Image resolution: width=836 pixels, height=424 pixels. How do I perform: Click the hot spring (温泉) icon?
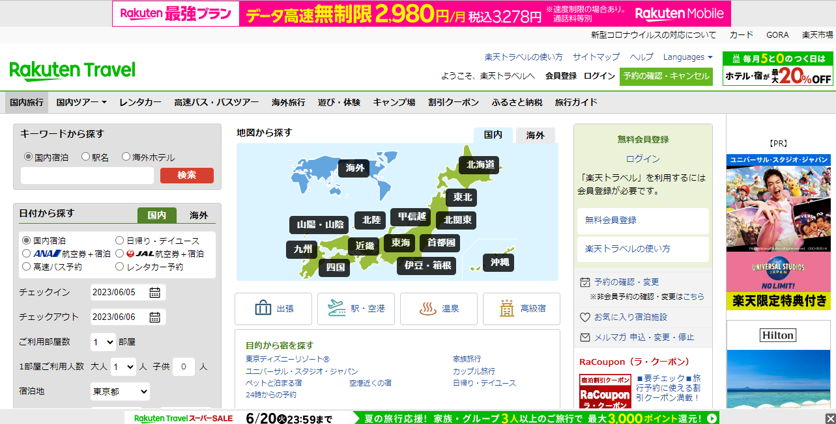pyautogui.click(x=428, y=308)
